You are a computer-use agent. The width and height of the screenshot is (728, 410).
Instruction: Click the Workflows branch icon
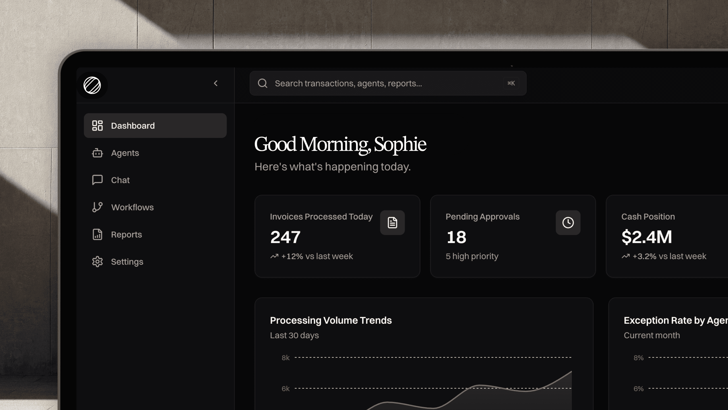pos(97,207)
